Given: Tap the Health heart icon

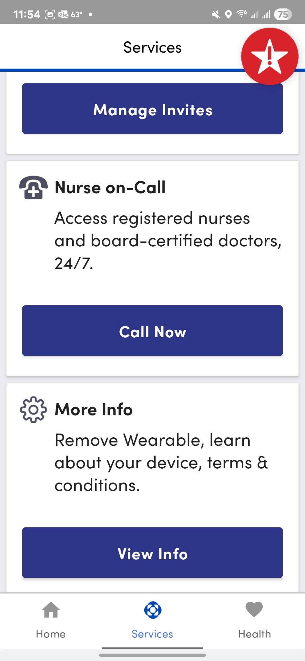Looking at the screenshot, I should click(x=254, y=609).
